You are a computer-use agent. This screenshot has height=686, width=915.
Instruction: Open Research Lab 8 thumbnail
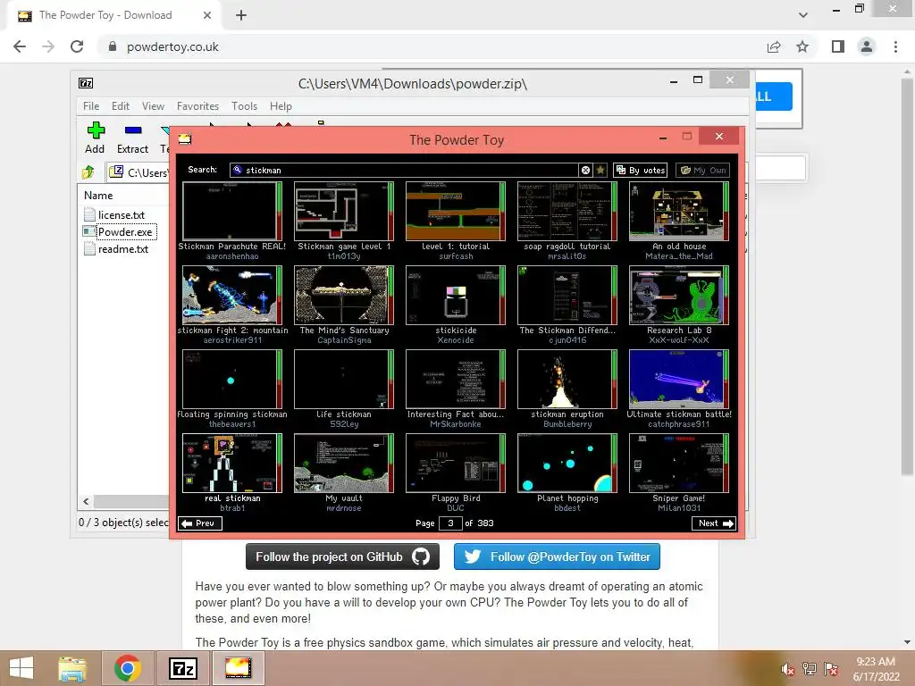click(x=679, y=295)
